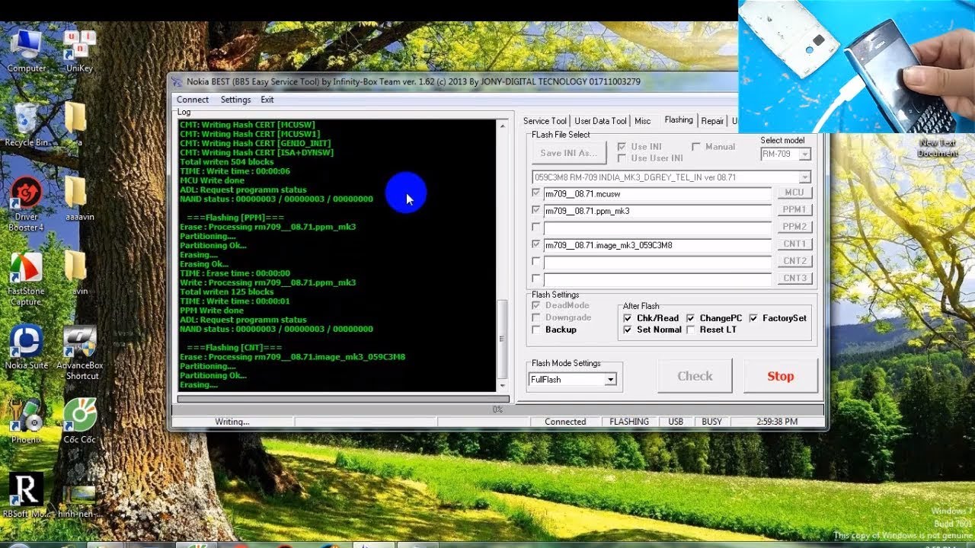Click the Check button
Screen dimensions: 975x548
695,376
